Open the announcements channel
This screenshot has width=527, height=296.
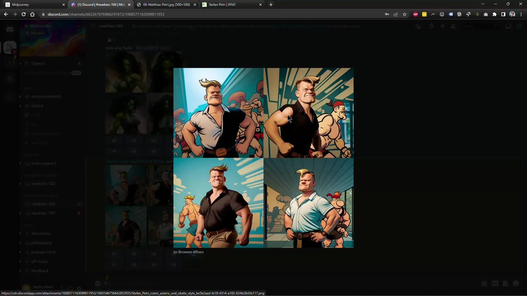point(52,96)
